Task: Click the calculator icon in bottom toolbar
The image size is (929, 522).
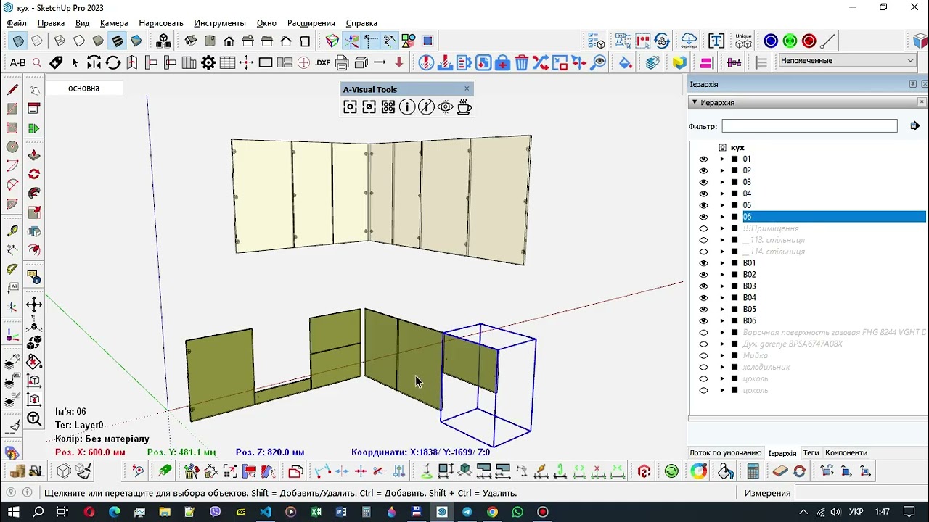Action: click(753, 471)
